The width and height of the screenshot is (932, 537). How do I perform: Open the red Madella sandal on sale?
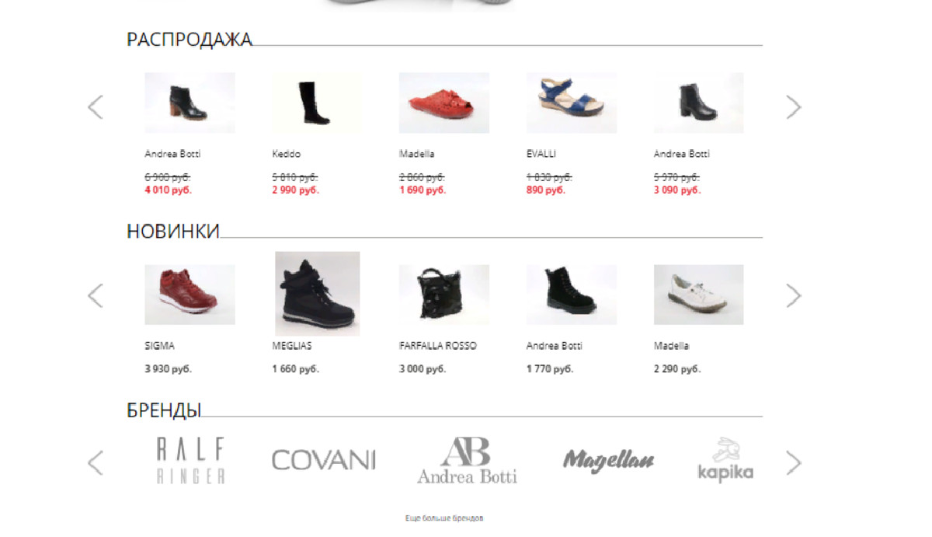click(x=444, y=103)
